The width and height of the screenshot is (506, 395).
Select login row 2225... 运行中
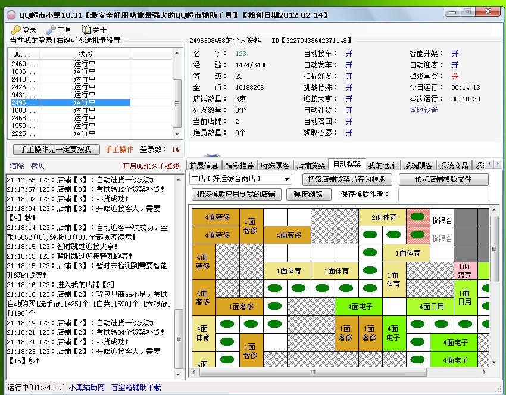pyautogui.click(x=90, y=133)
